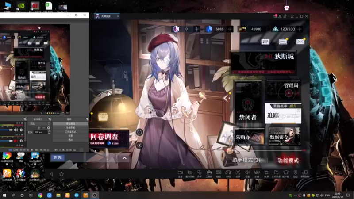
Task: Pop out the OBS controls dock
Action: 87,119
